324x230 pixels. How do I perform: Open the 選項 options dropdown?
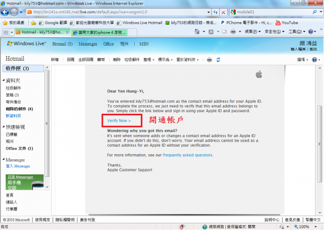click(303, 60)
